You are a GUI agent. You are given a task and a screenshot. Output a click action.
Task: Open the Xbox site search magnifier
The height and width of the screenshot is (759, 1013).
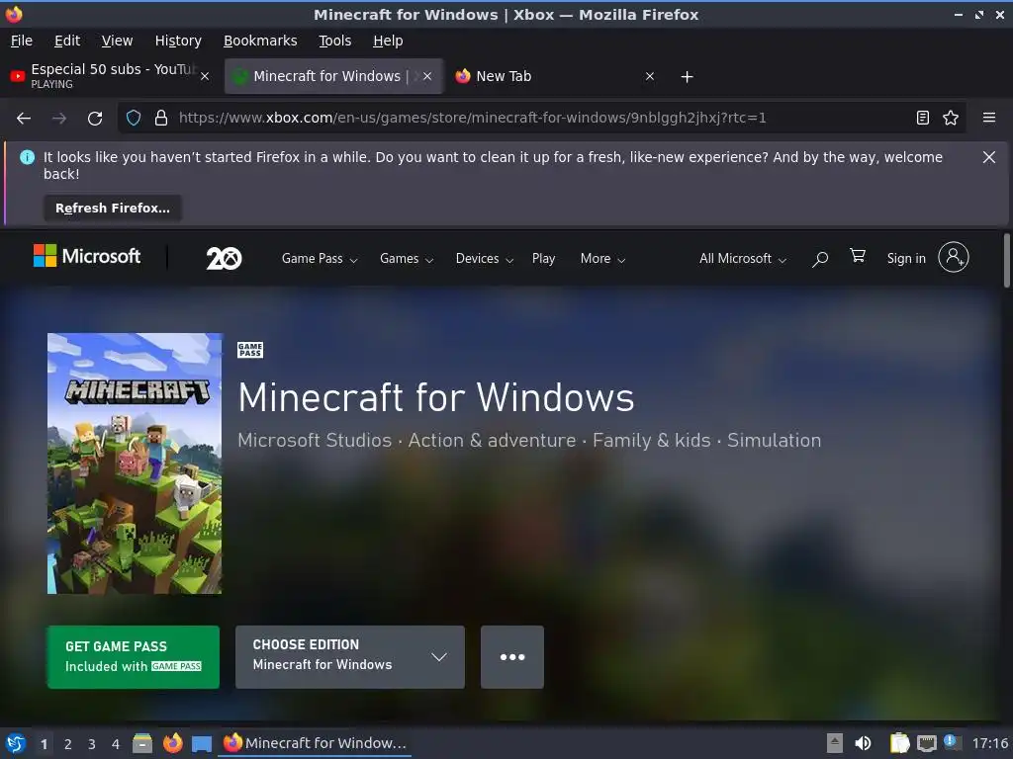[820, 259]
